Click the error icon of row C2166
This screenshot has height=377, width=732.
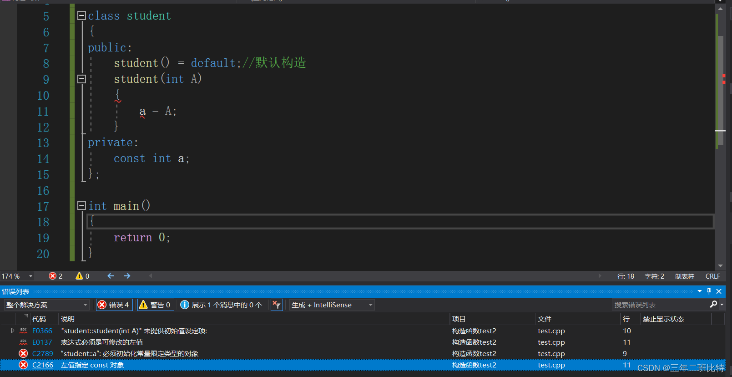click(x=23, y=365)
